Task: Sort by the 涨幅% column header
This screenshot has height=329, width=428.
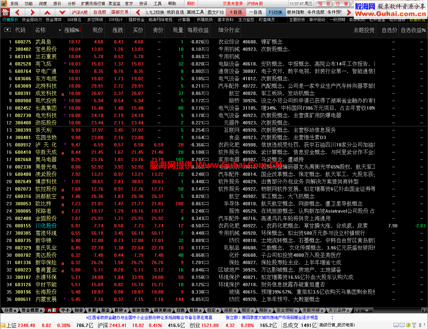Action: (x=72, y=30)
